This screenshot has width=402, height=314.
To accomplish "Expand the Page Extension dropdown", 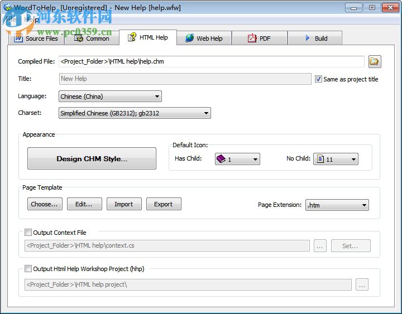I will click(x=337, y=205).
